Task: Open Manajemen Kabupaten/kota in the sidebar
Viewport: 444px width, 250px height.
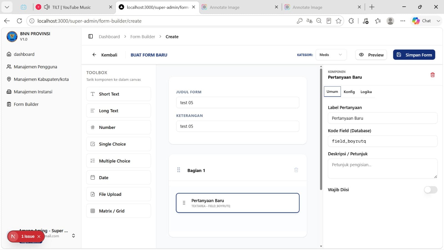Action: tap(41, 79)
